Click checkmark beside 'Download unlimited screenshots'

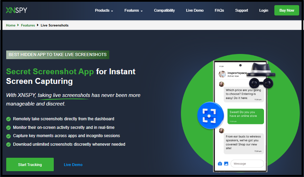click(8, 145)
